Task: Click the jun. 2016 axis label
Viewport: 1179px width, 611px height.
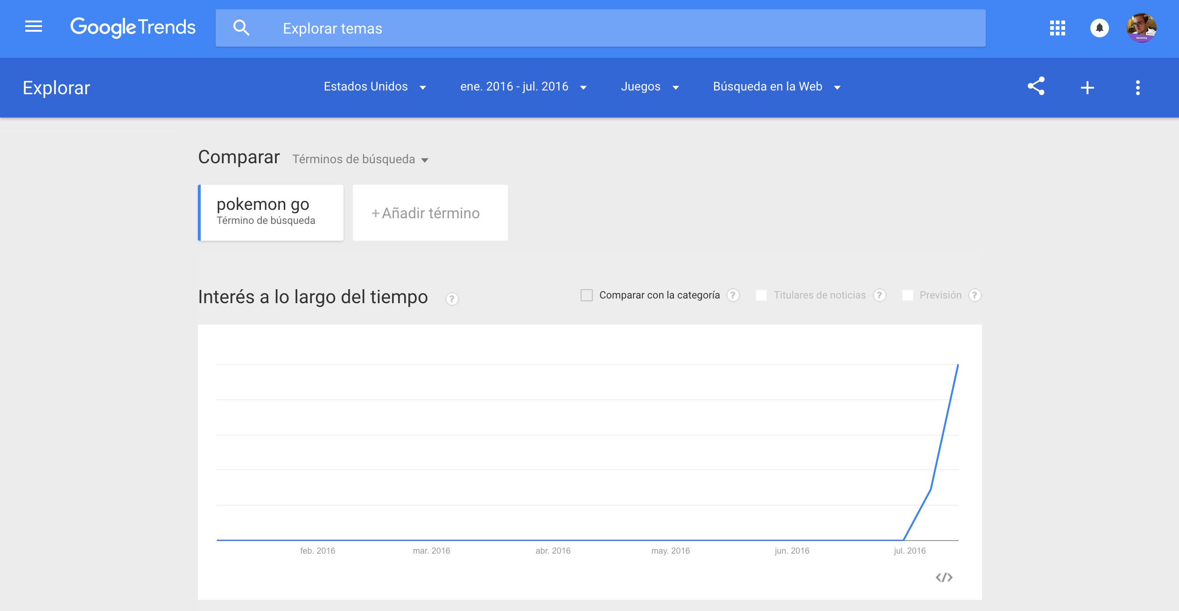Action: point(792,551)
